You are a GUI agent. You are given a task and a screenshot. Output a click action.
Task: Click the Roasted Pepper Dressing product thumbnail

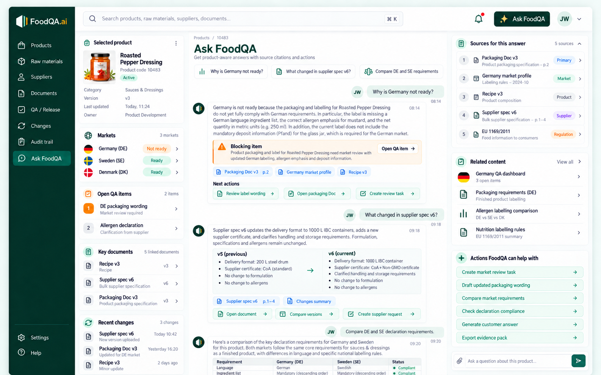100,67
